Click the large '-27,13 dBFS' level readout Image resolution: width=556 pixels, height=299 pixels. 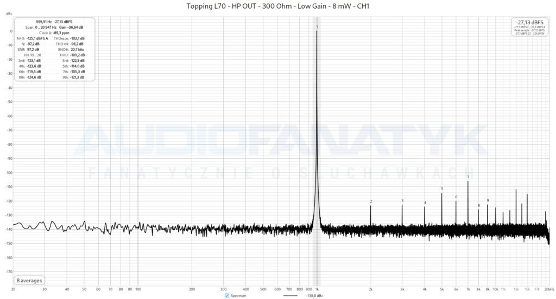point(529,22)
